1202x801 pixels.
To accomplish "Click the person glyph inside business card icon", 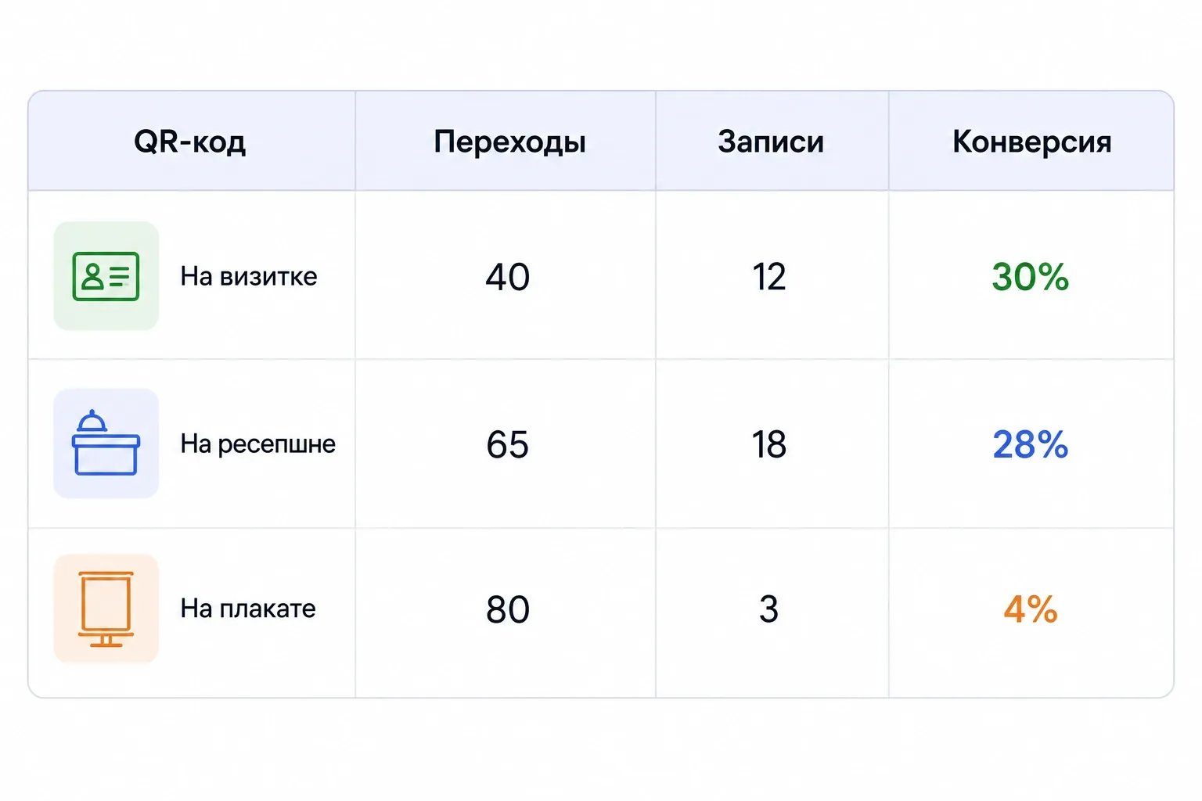I will tap(92, 276).
